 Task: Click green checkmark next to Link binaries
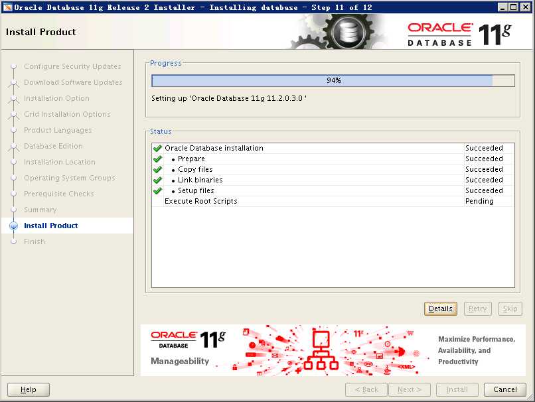pyautogui.click(x=157, y=180)
